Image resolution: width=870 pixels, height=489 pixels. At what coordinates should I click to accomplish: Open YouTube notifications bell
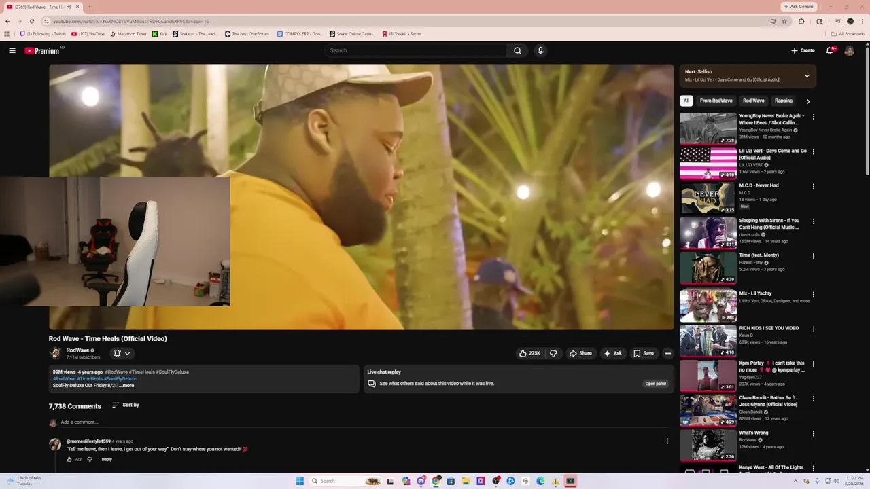[830, 50]
